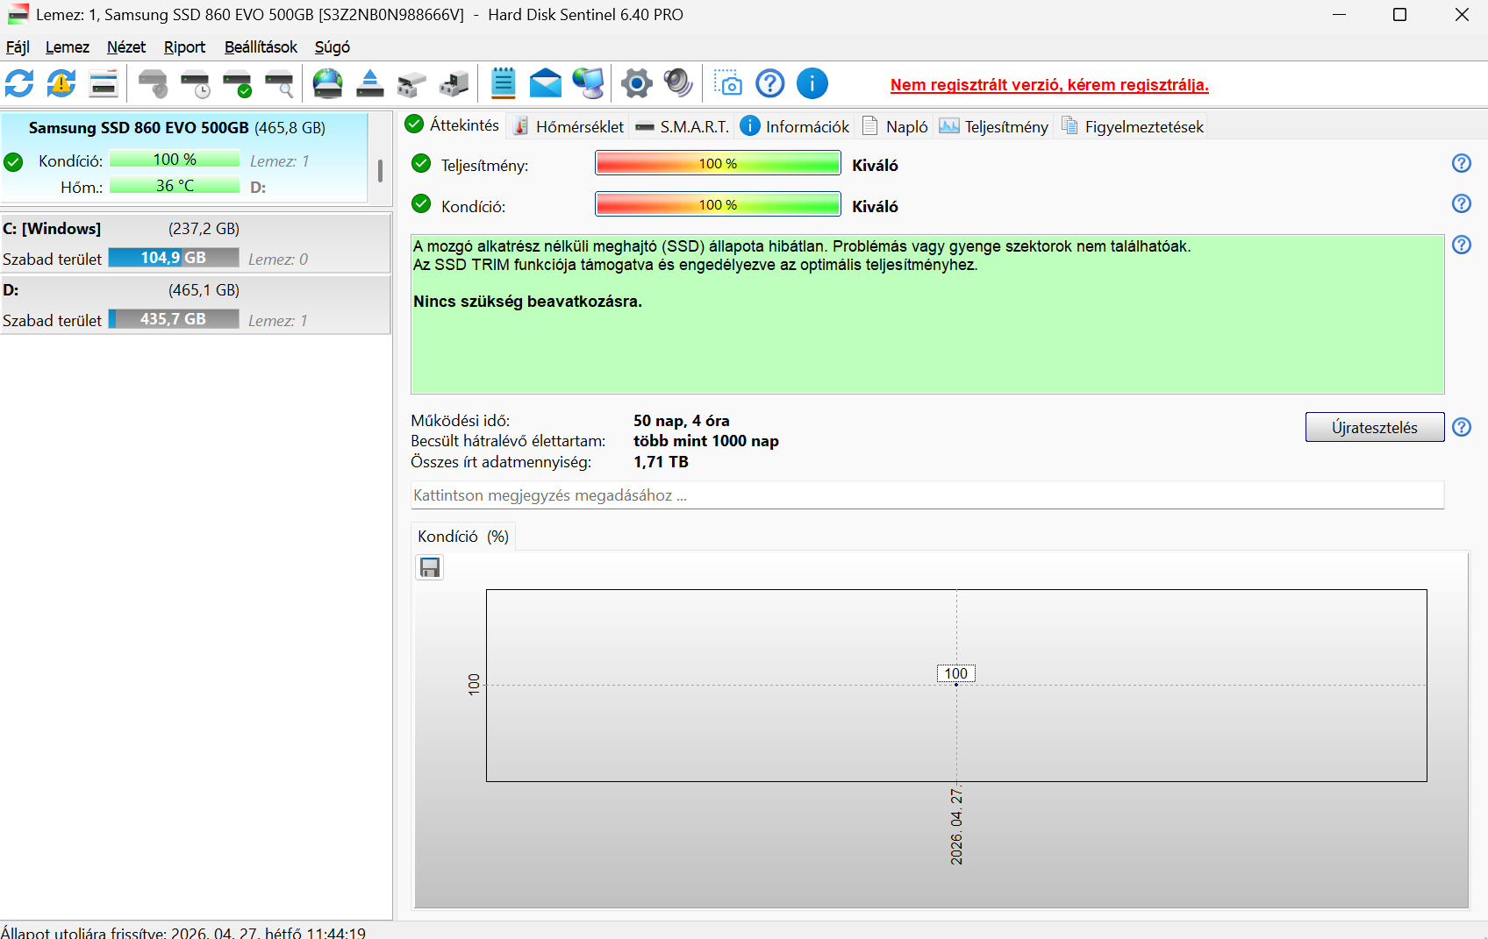The height and width of the screenshot is (939, 1488).
Task: Click the Lemez: 0 label of C: partition
Action: coord(278,260)
